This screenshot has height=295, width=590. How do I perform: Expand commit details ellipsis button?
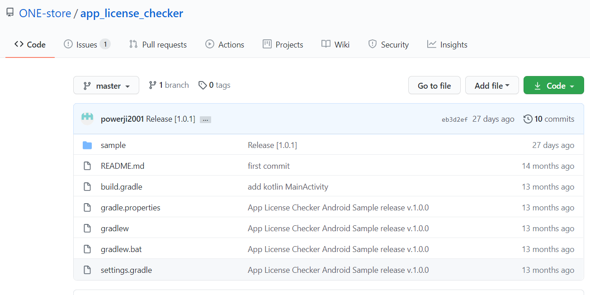click(x=205, y=119)
